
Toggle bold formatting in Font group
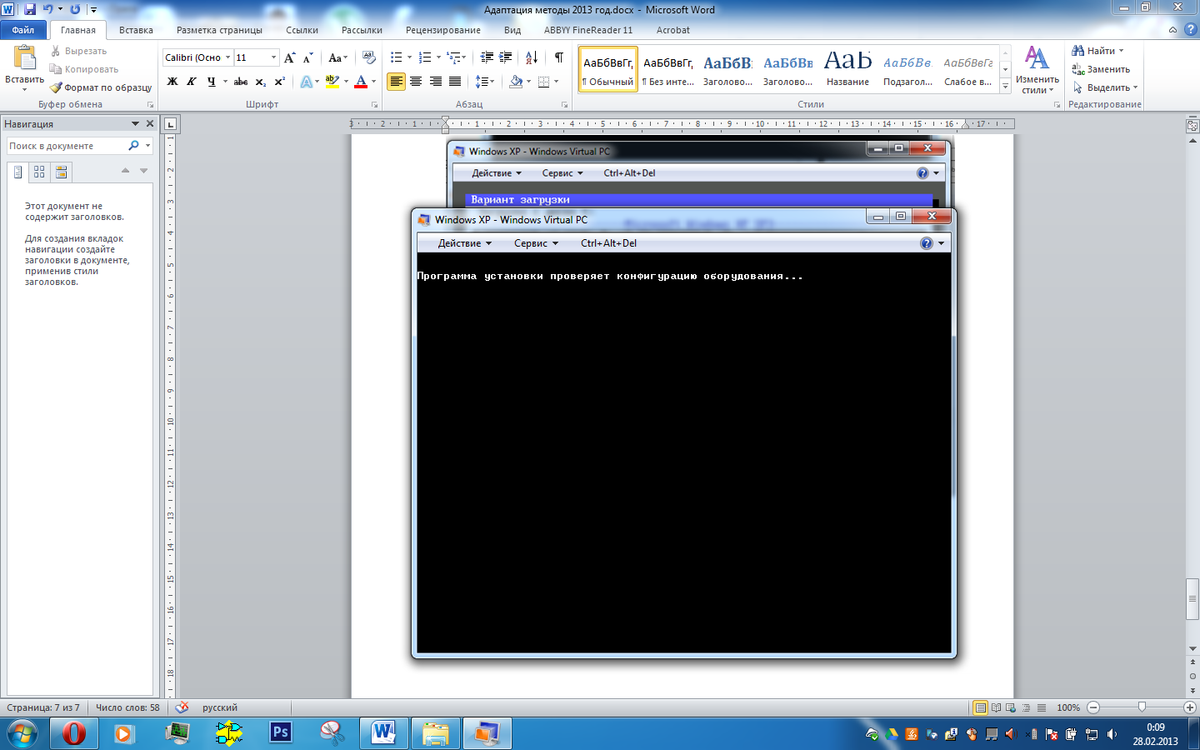[x=172, y=82]
